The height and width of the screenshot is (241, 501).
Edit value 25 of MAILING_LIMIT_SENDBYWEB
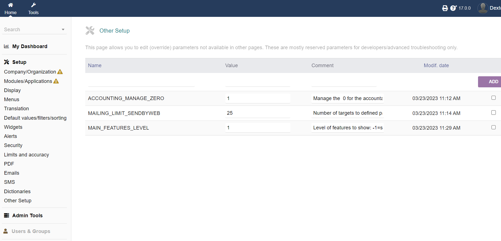(x=258, y=113)
